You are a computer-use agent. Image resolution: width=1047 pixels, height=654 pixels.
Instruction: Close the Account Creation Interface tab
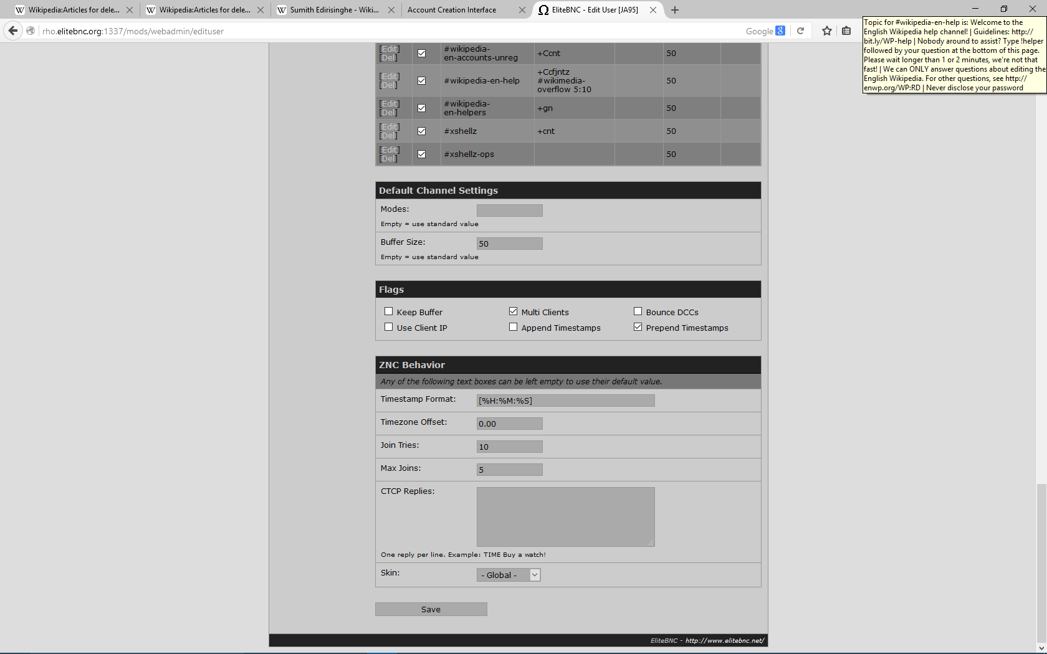[x=522, y=10]
